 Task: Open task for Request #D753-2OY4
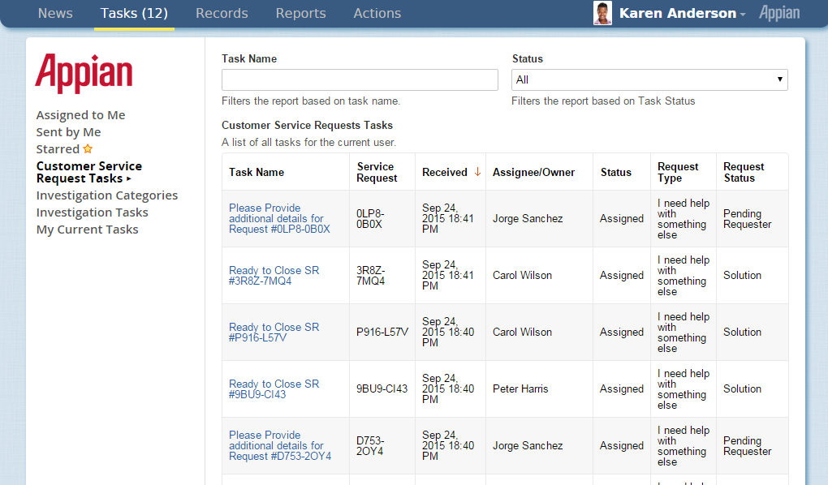pyautogui.click(x=280, y=445)
